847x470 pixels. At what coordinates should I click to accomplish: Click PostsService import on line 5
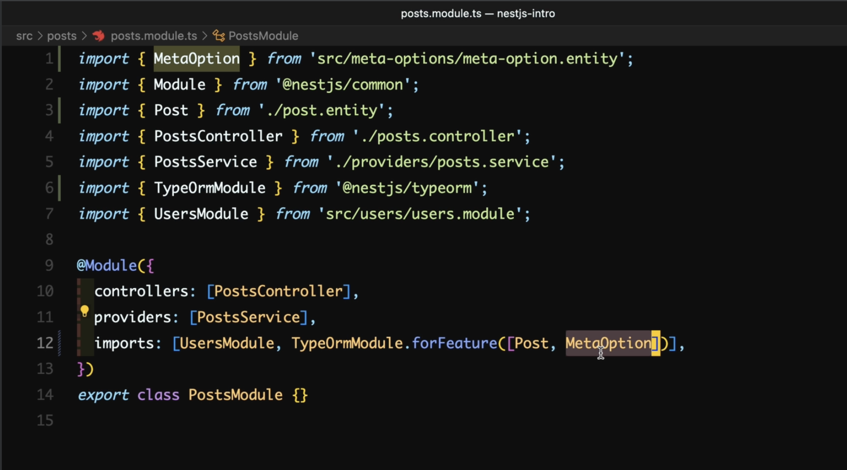(x=205, y=162)
